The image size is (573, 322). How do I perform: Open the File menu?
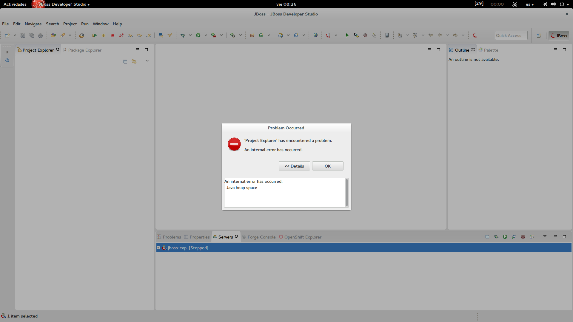tap(5, 24)
